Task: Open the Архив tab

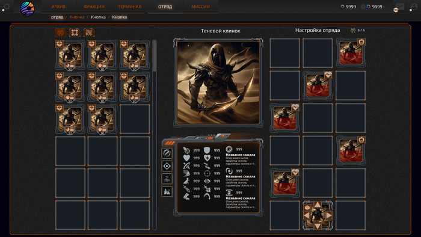Action: tap(58, 7)
